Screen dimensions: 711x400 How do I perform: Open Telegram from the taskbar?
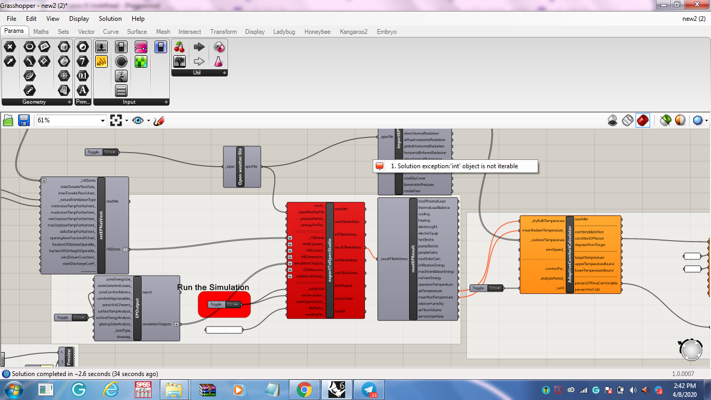[x=369, y=389]
